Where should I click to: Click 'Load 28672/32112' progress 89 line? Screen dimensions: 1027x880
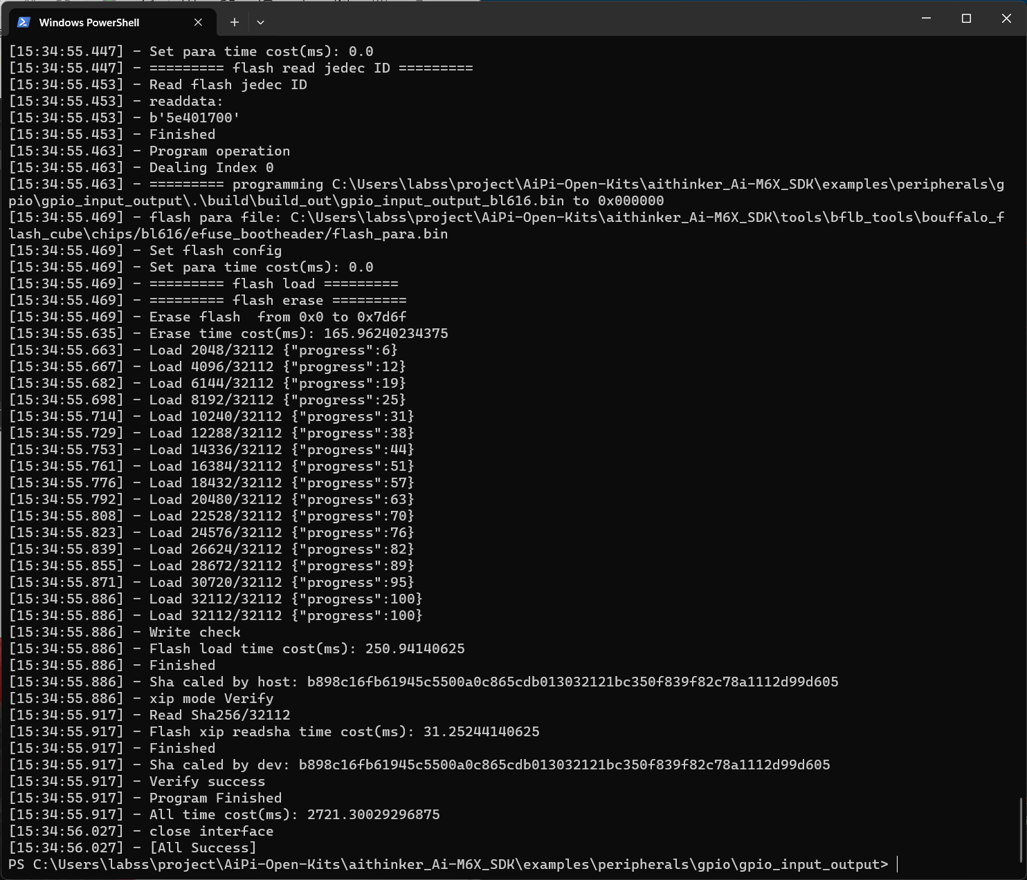click(x=211, y=565)
